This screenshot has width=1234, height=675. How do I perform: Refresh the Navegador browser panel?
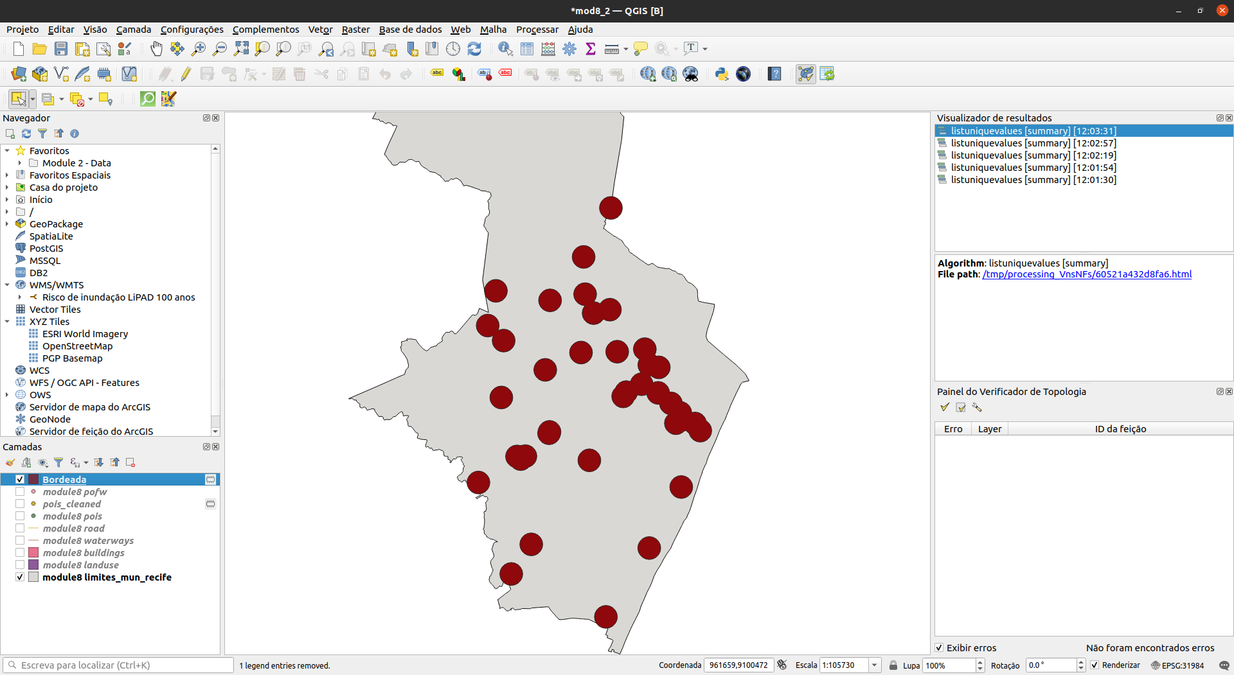(x=26, y=134)
